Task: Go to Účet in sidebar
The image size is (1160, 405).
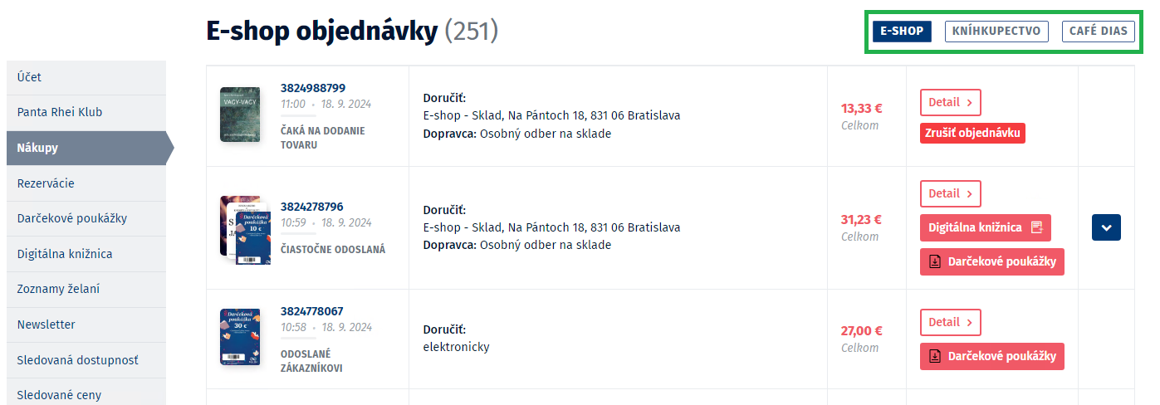Action: pyautogui.click(x=86, y=77)
